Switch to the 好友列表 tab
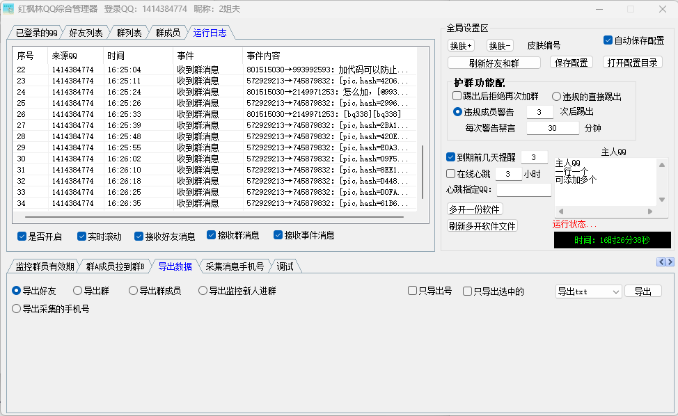Viewport: 678px width, 416px height. tap(86, 33)
